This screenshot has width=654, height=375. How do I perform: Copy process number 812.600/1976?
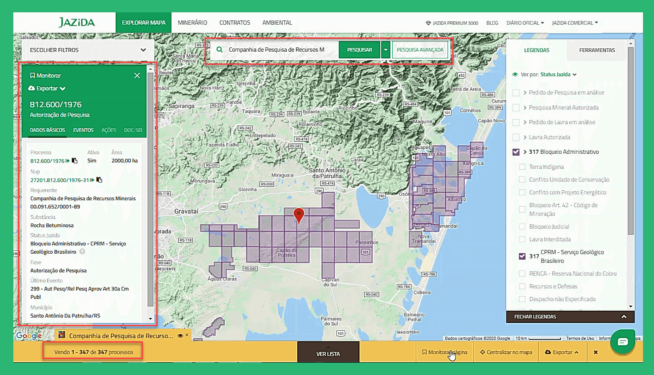pyautogui.click(x=75, y=161)
